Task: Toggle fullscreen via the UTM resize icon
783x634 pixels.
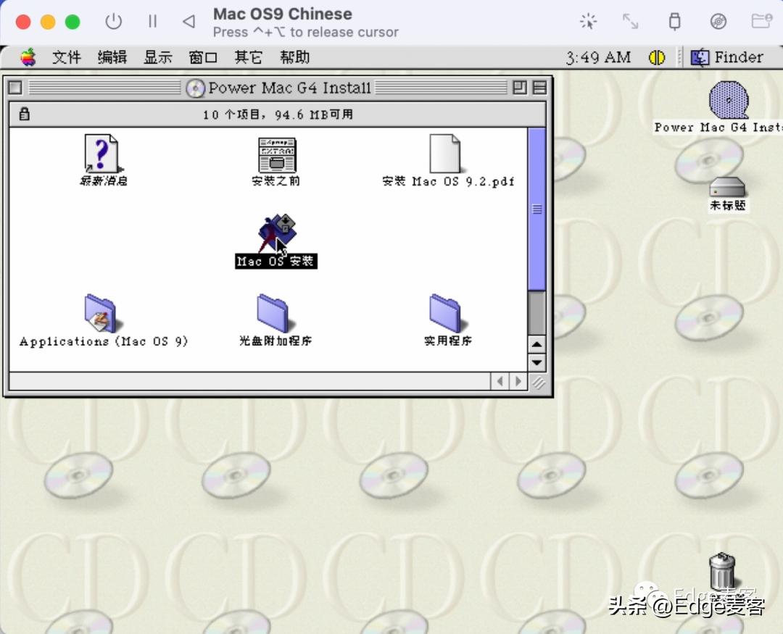Action: point(630,21)
